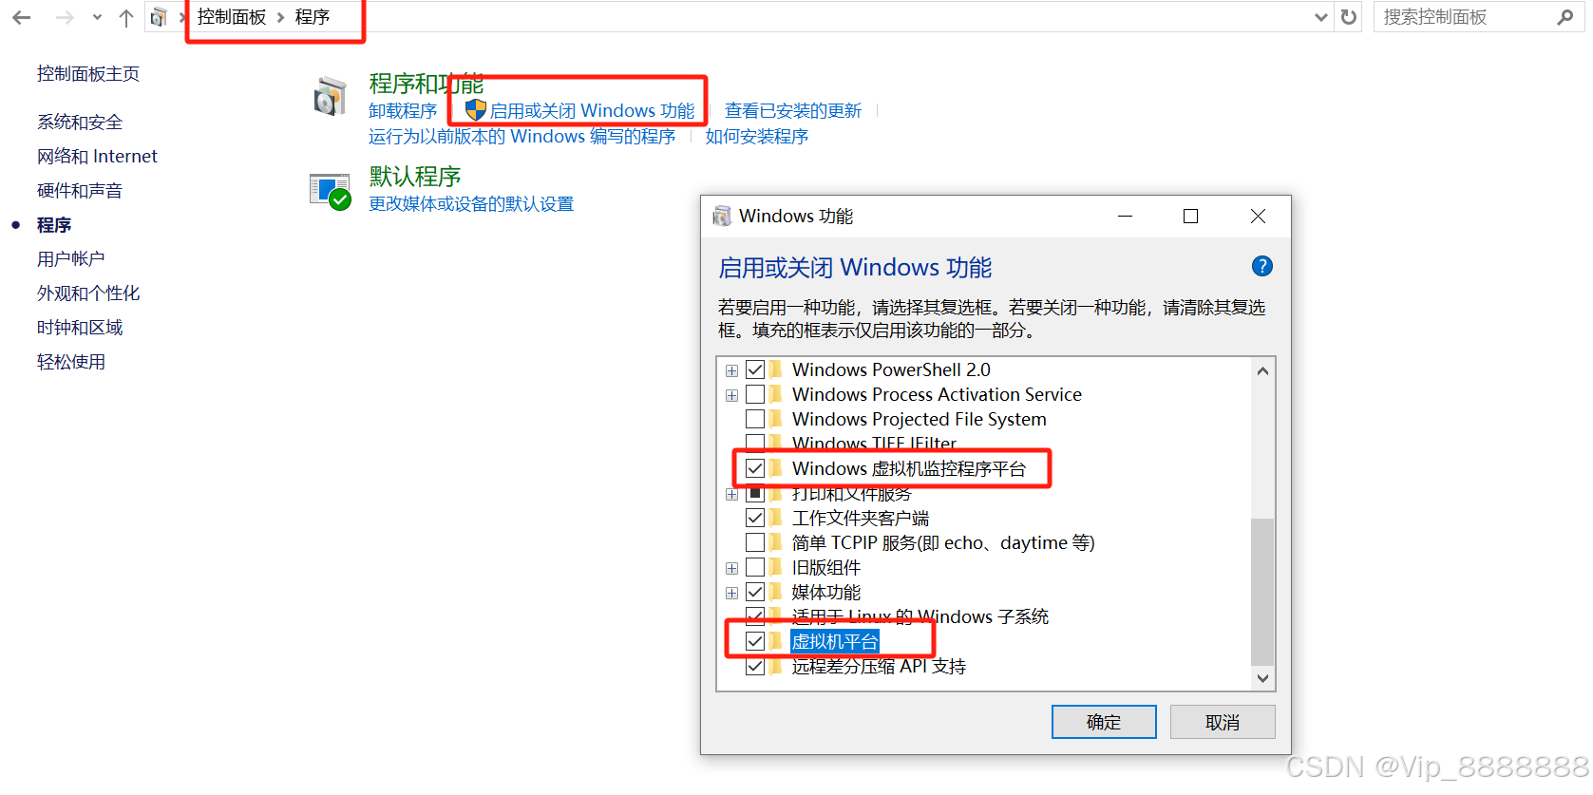This screenshot has width=1593, height=795.
Task: Open the 卸载程序 link
Action: (x=403, y=111)
